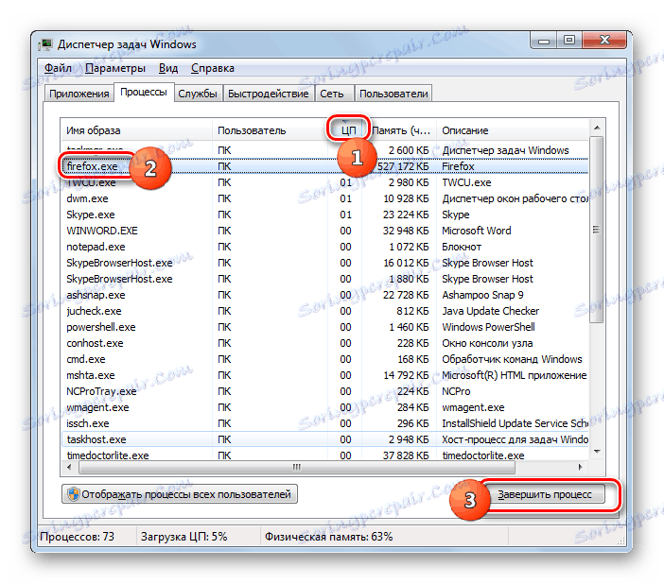The width and height of the screenshot is (664, 584).
Task: Sort by the Описание column header
Action: [513, 130]
